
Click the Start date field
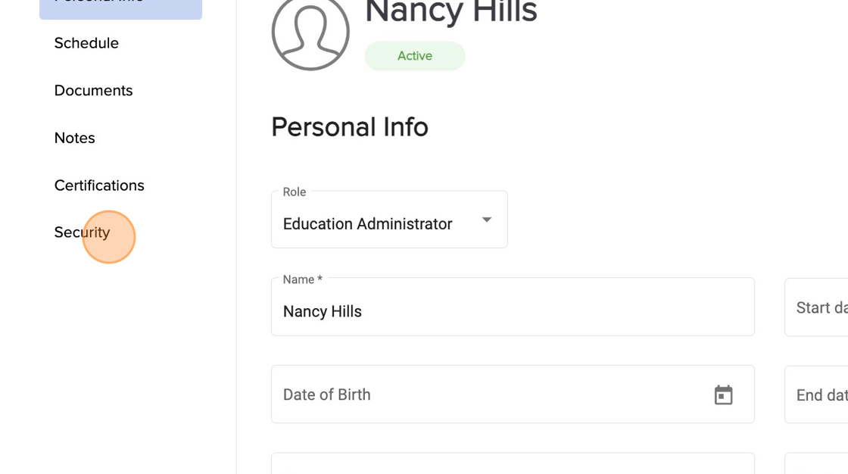click(818, 307)
